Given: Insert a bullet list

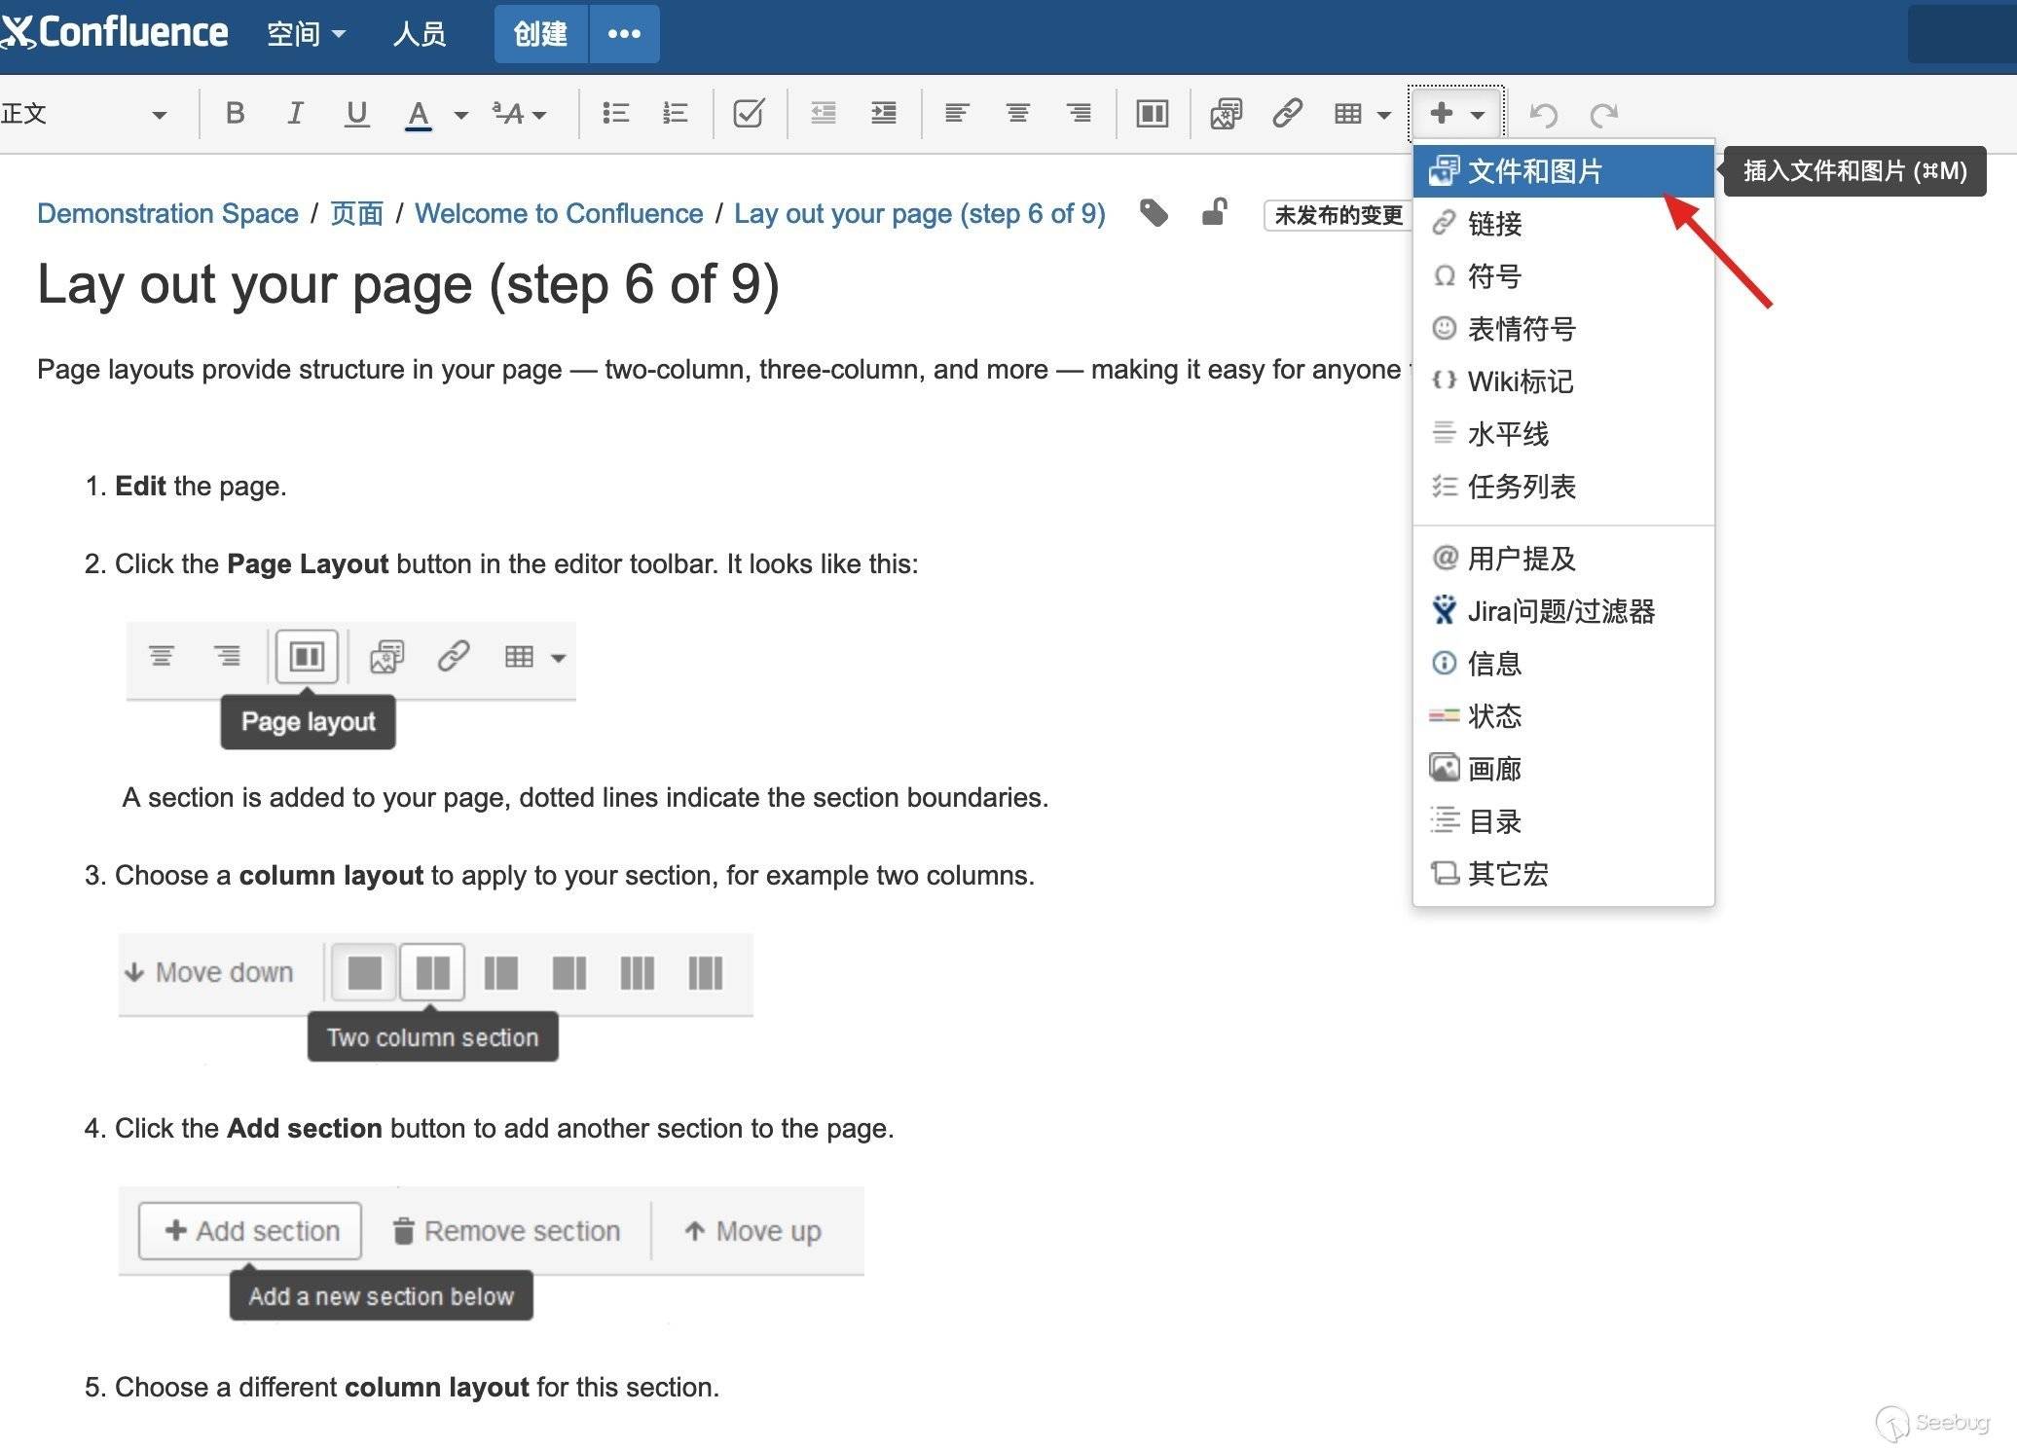Looking at the screenshot, I should [615, 114].
